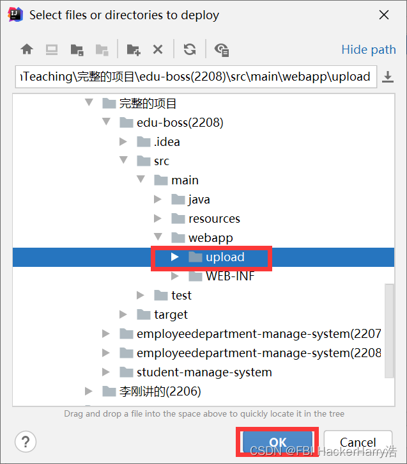
Task: Select the student-manage-system folder
Action: [196, 372]
